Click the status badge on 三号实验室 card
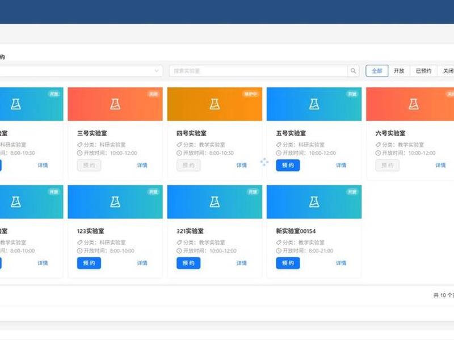The width and height of the screenshot is (454, 340). coord(153,94)
